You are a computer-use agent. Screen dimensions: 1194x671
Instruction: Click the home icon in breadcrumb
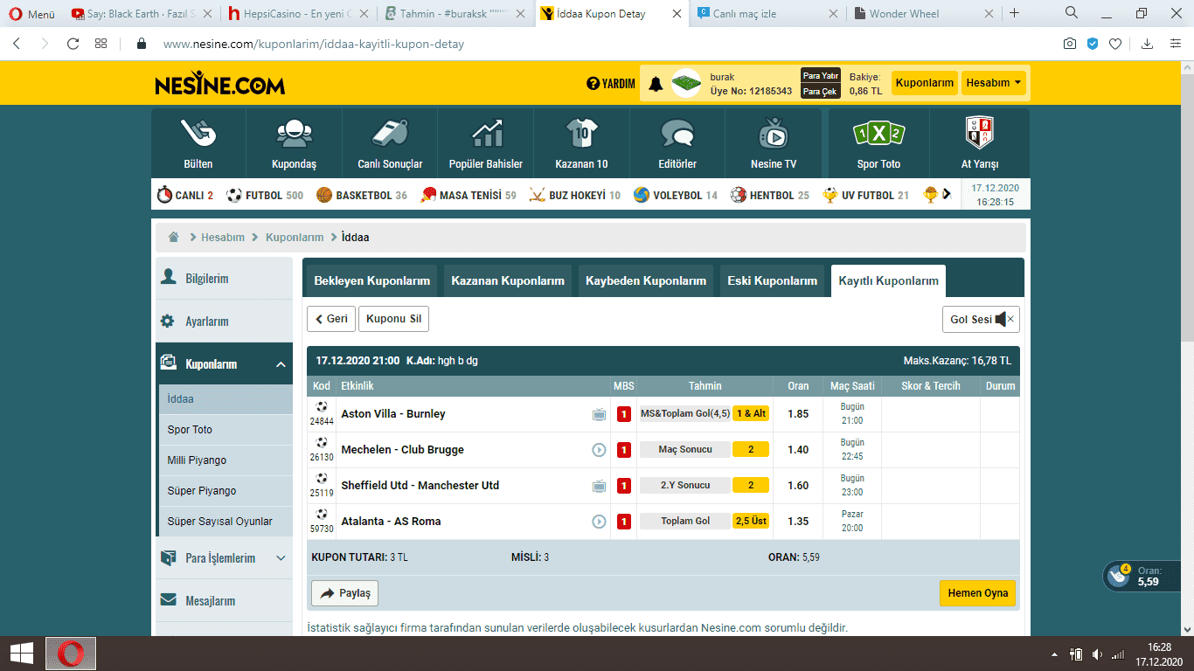pos(174,237)
